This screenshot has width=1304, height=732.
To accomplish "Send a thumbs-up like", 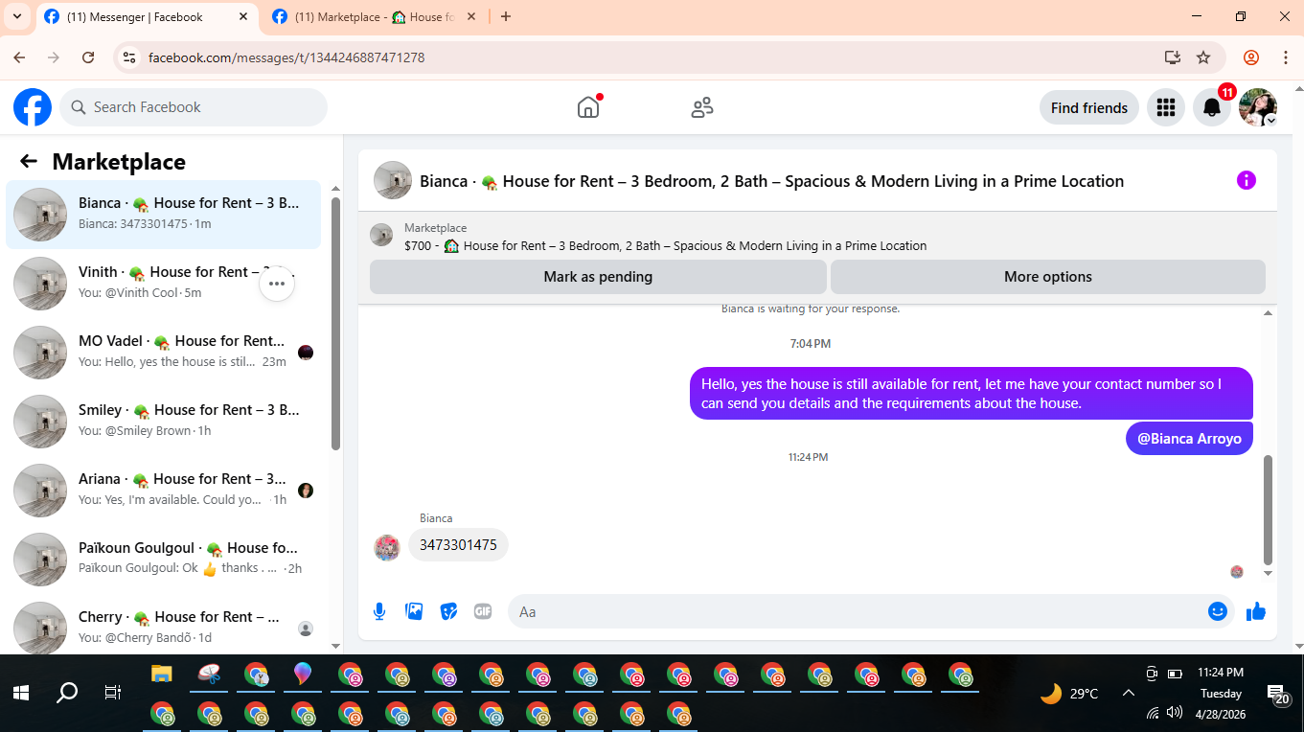I will click(1256, 611).
